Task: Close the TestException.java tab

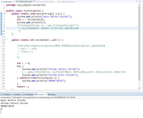Action: click(x=34, y=2)
